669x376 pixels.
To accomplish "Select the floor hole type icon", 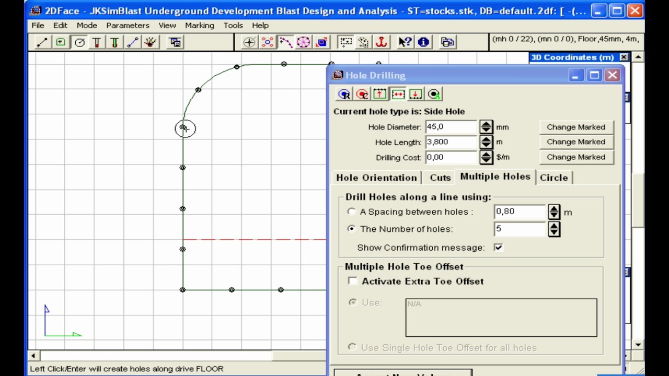I will point(416,94).
